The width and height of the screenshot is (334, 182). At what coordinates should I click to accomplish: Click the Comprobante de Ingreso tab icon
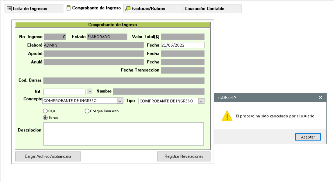[x=69, y=8]
